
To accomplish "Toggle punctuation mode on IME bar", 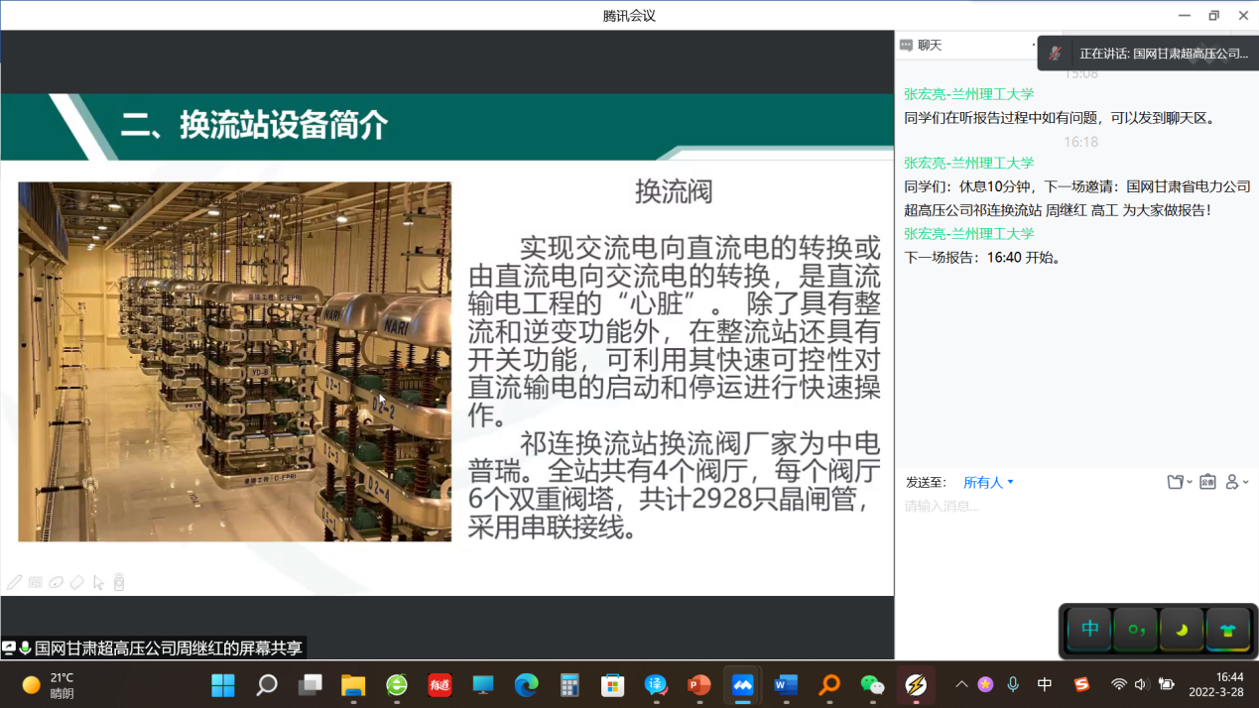I will [x=1136, y=630].
